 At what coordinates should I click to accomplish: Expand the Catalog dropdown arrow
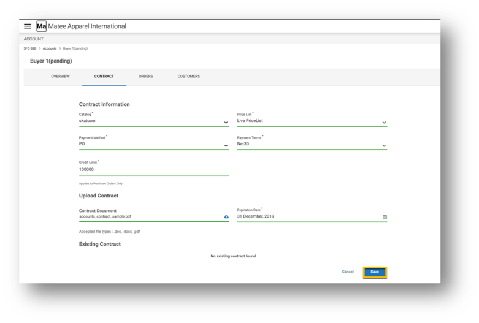coord(226,123)
